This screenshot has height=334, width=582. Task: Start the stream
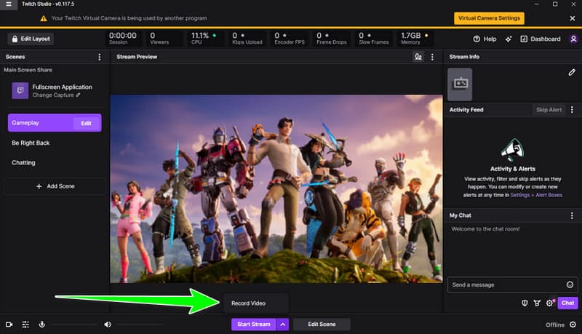[x=253, y=325]
